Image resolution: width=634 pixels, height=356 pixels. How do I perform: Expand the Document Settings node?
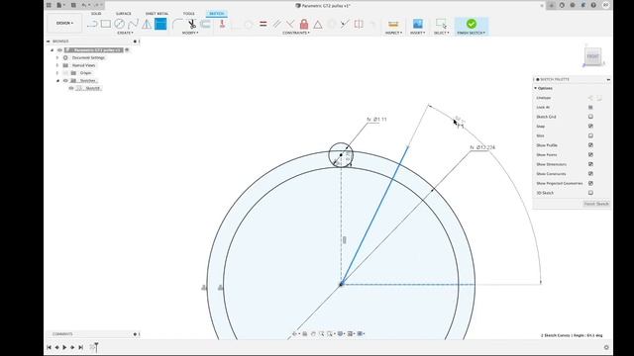(57, 57)
